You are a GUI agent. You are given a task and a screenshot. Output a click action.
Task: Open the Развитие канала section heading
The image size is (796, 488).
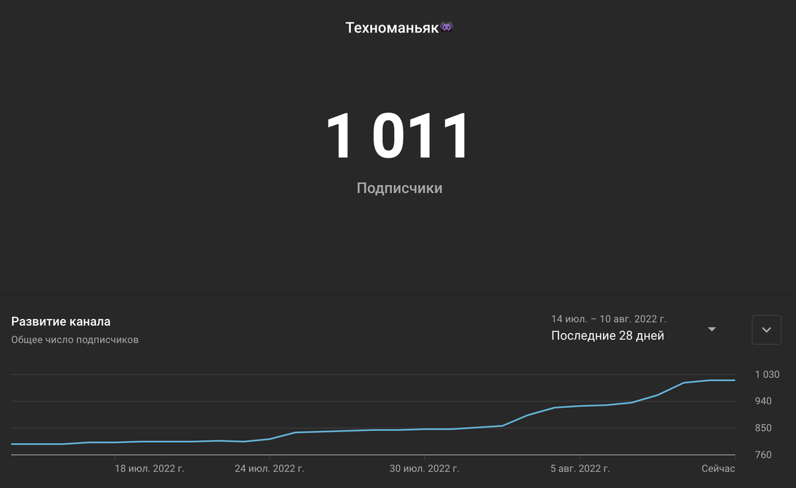60,322
